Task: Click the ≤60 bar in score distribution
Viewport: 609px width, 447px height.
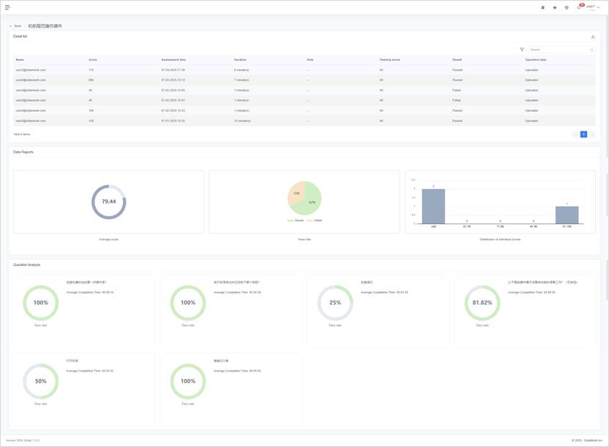Action: click(x=434, y=206)
